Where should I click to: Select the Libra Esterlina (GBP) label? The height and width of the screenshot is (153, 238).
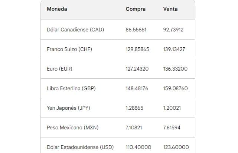click(x=71, y=88)
